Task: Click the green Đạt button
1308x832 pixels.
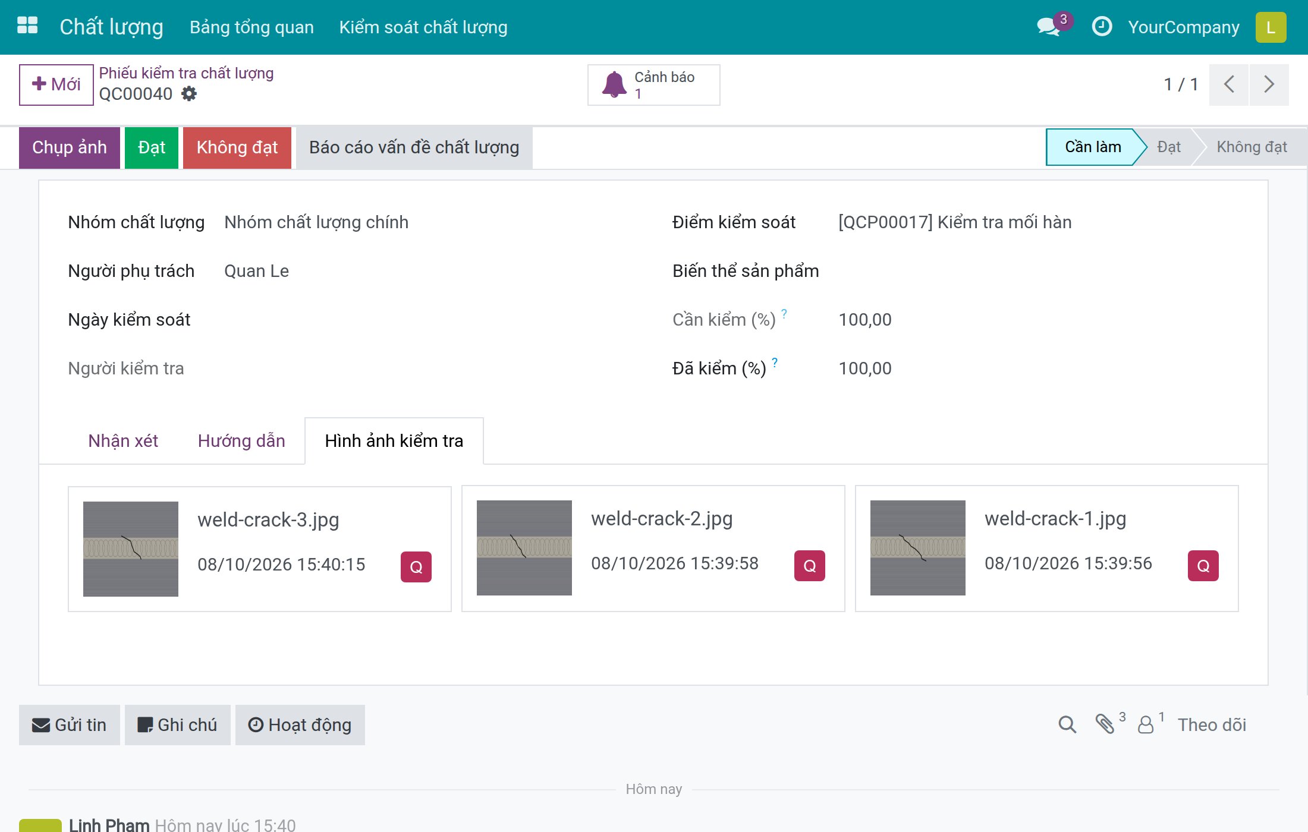Action: click(x=152, y=147)
